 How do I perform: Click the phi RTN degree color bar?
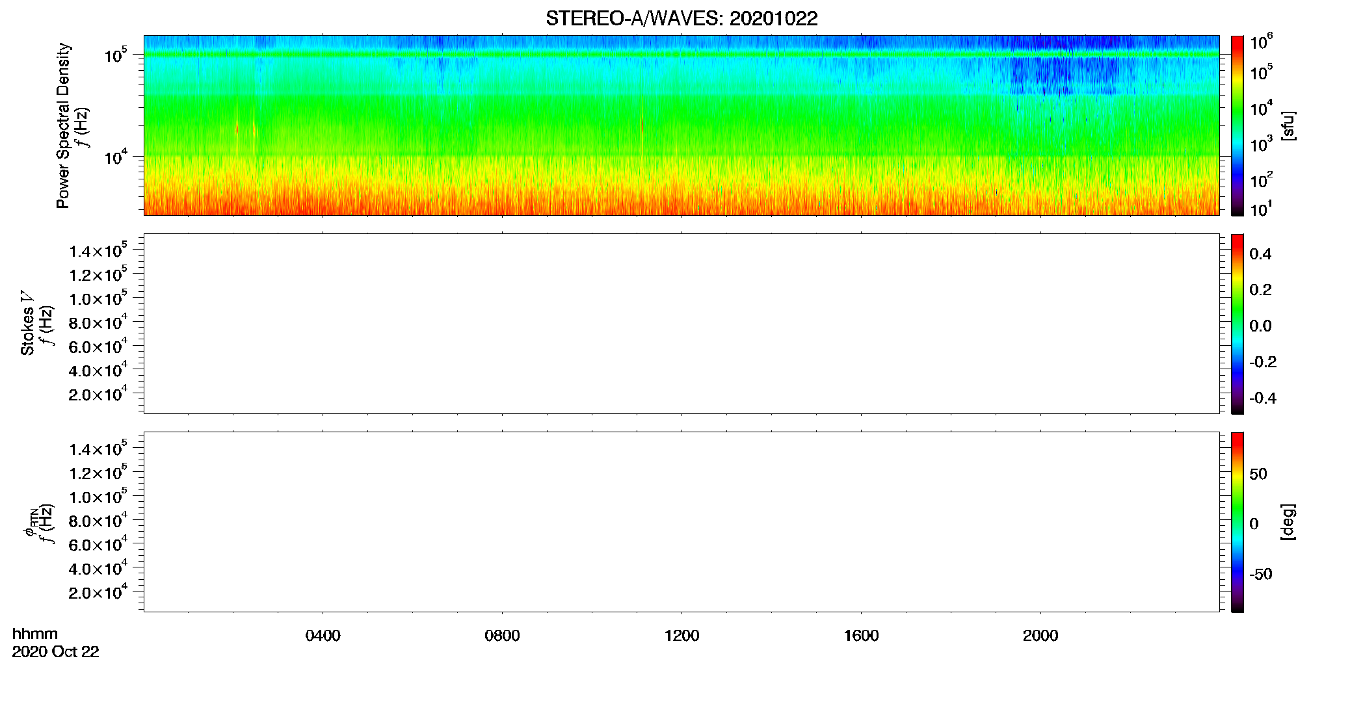click(1237, 522)
